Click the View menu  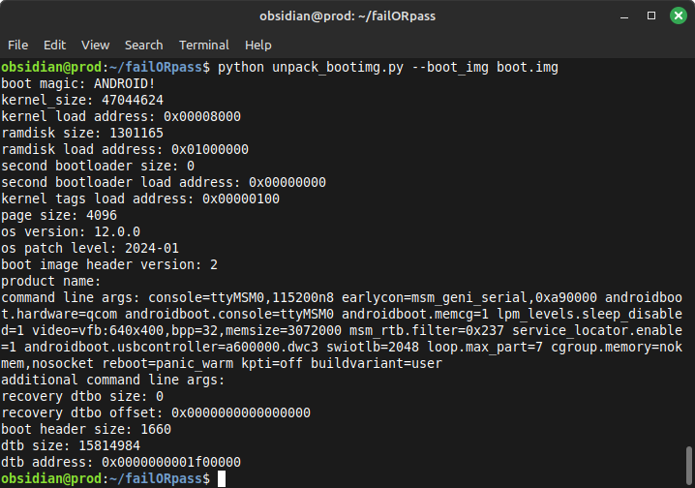95,45
